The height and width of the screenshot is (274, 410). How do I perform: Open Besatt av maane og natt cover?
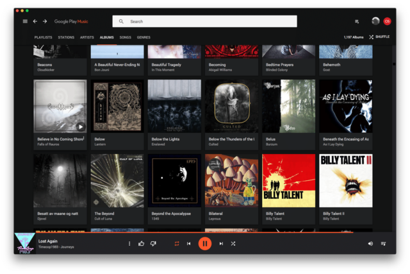point(60,181)
